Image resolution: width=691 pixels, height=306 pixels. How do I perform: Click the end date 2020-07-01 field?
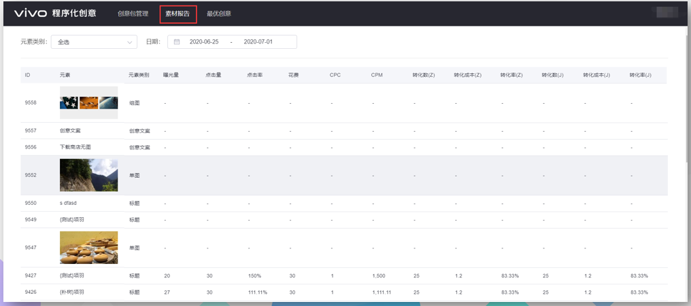pos(258,42)
